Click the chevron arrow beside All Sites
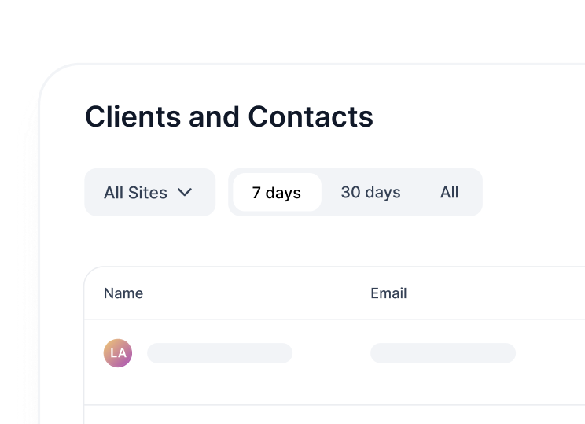Viewport: 585px width, 424px height. tap(186, 192)
